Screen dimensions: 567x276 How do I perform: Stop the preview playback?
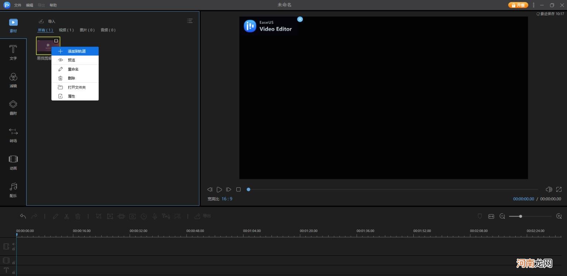coord(238,190)
